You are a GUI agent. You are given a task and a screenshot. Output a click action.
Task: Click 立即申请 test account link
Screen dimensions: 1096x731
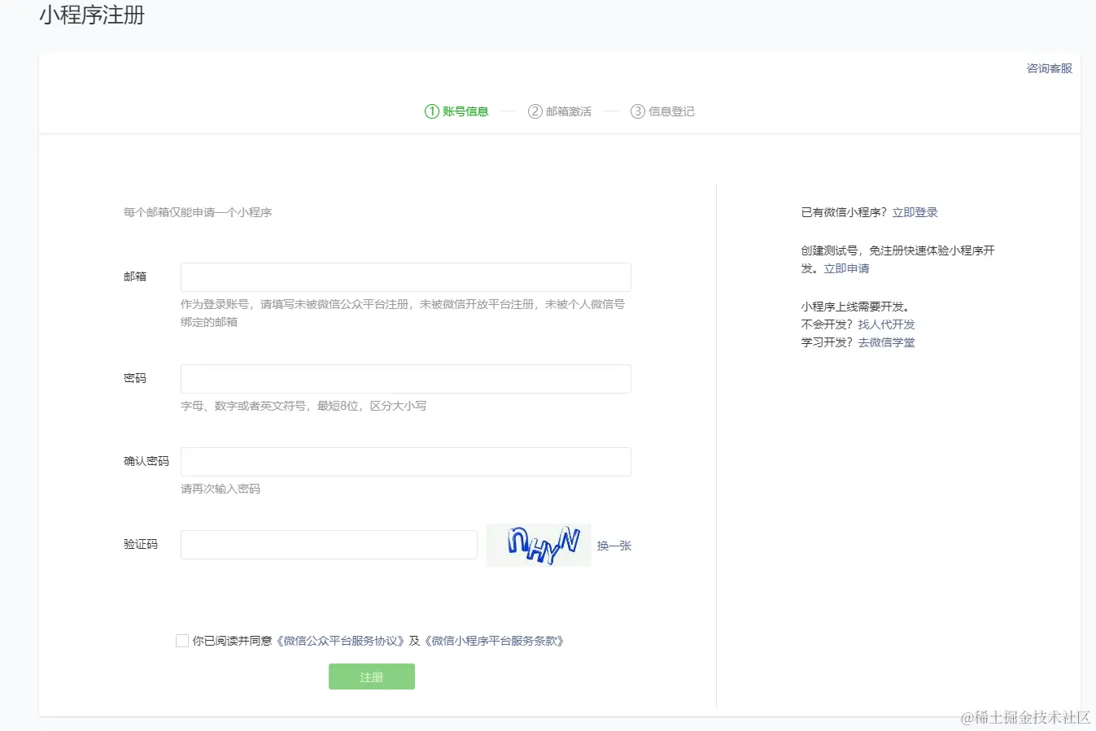847,268
